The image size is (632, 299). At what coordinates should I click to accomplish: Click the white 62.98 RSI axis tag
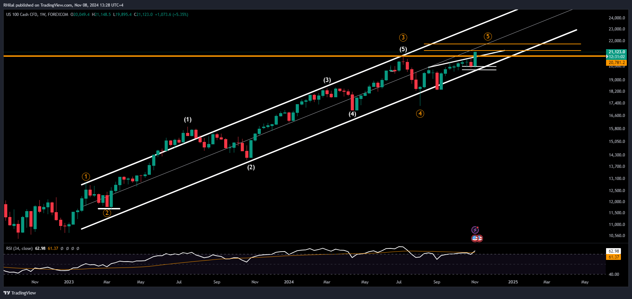[614, 251]
